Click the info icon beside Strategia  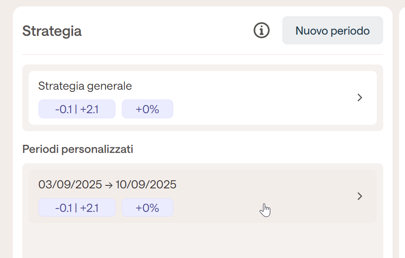point(261,30)
